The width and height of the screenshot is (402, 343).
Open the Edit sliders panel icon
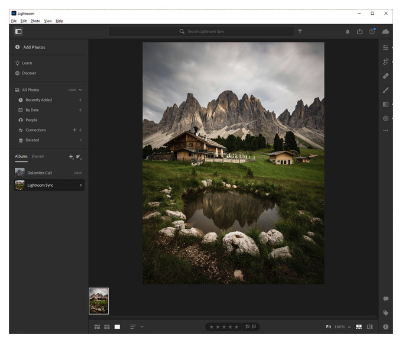385,47
